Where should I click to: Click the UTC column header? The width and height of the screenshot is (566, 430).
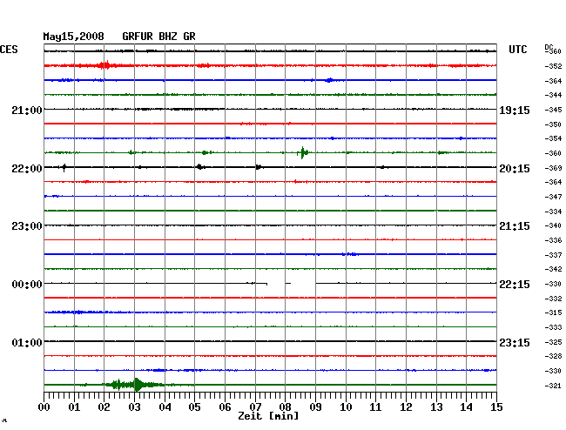click(517, 50)
